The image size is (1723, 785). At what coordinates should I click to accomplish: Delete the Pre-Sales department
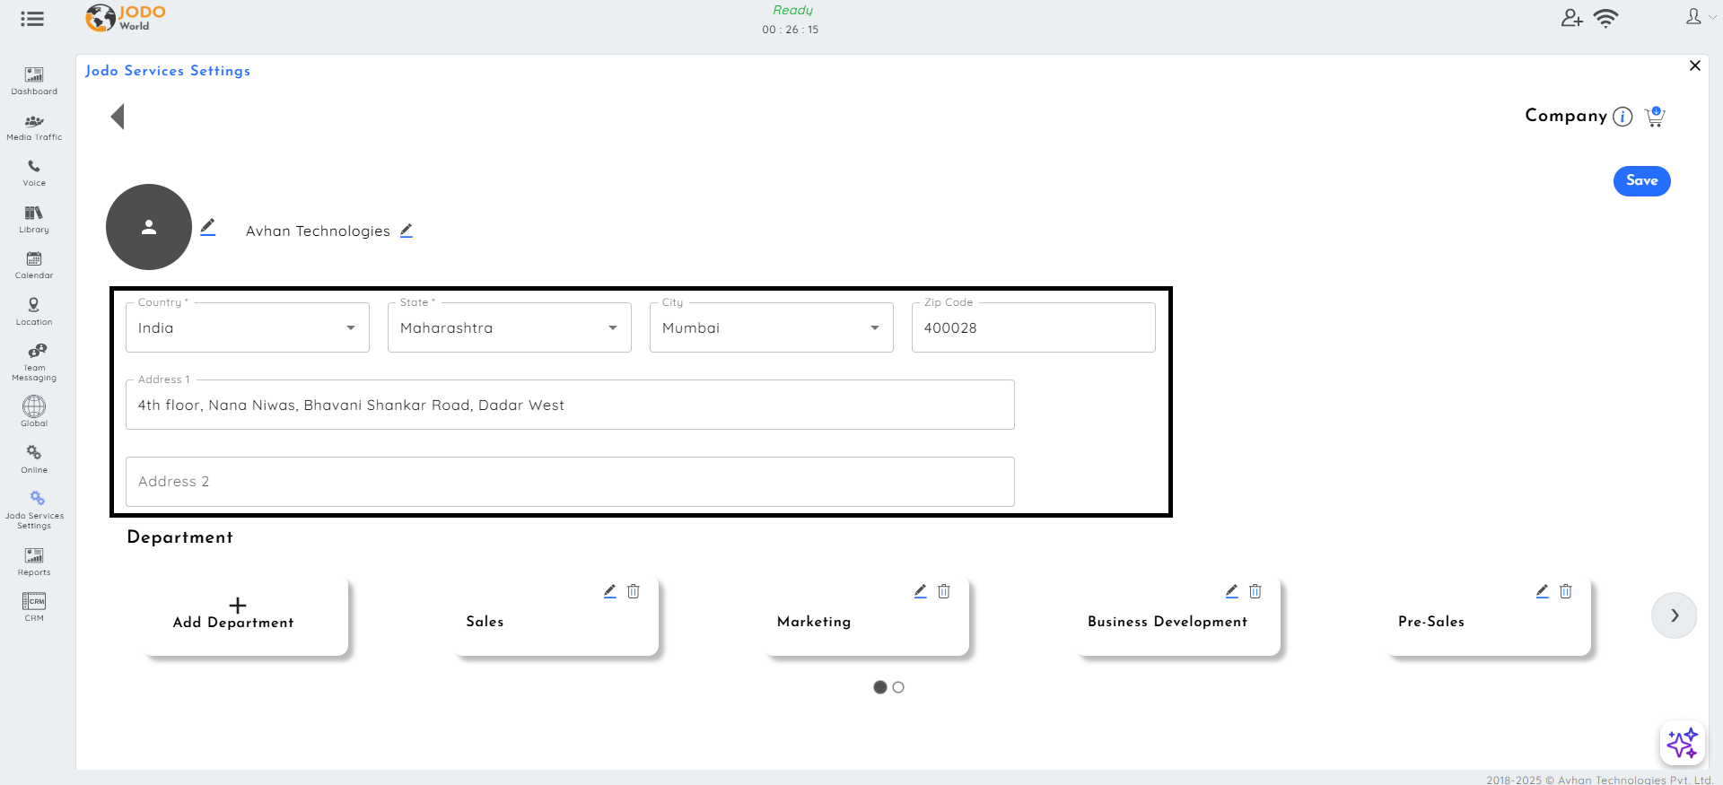pyautogui.click(x=1566, y=591)
